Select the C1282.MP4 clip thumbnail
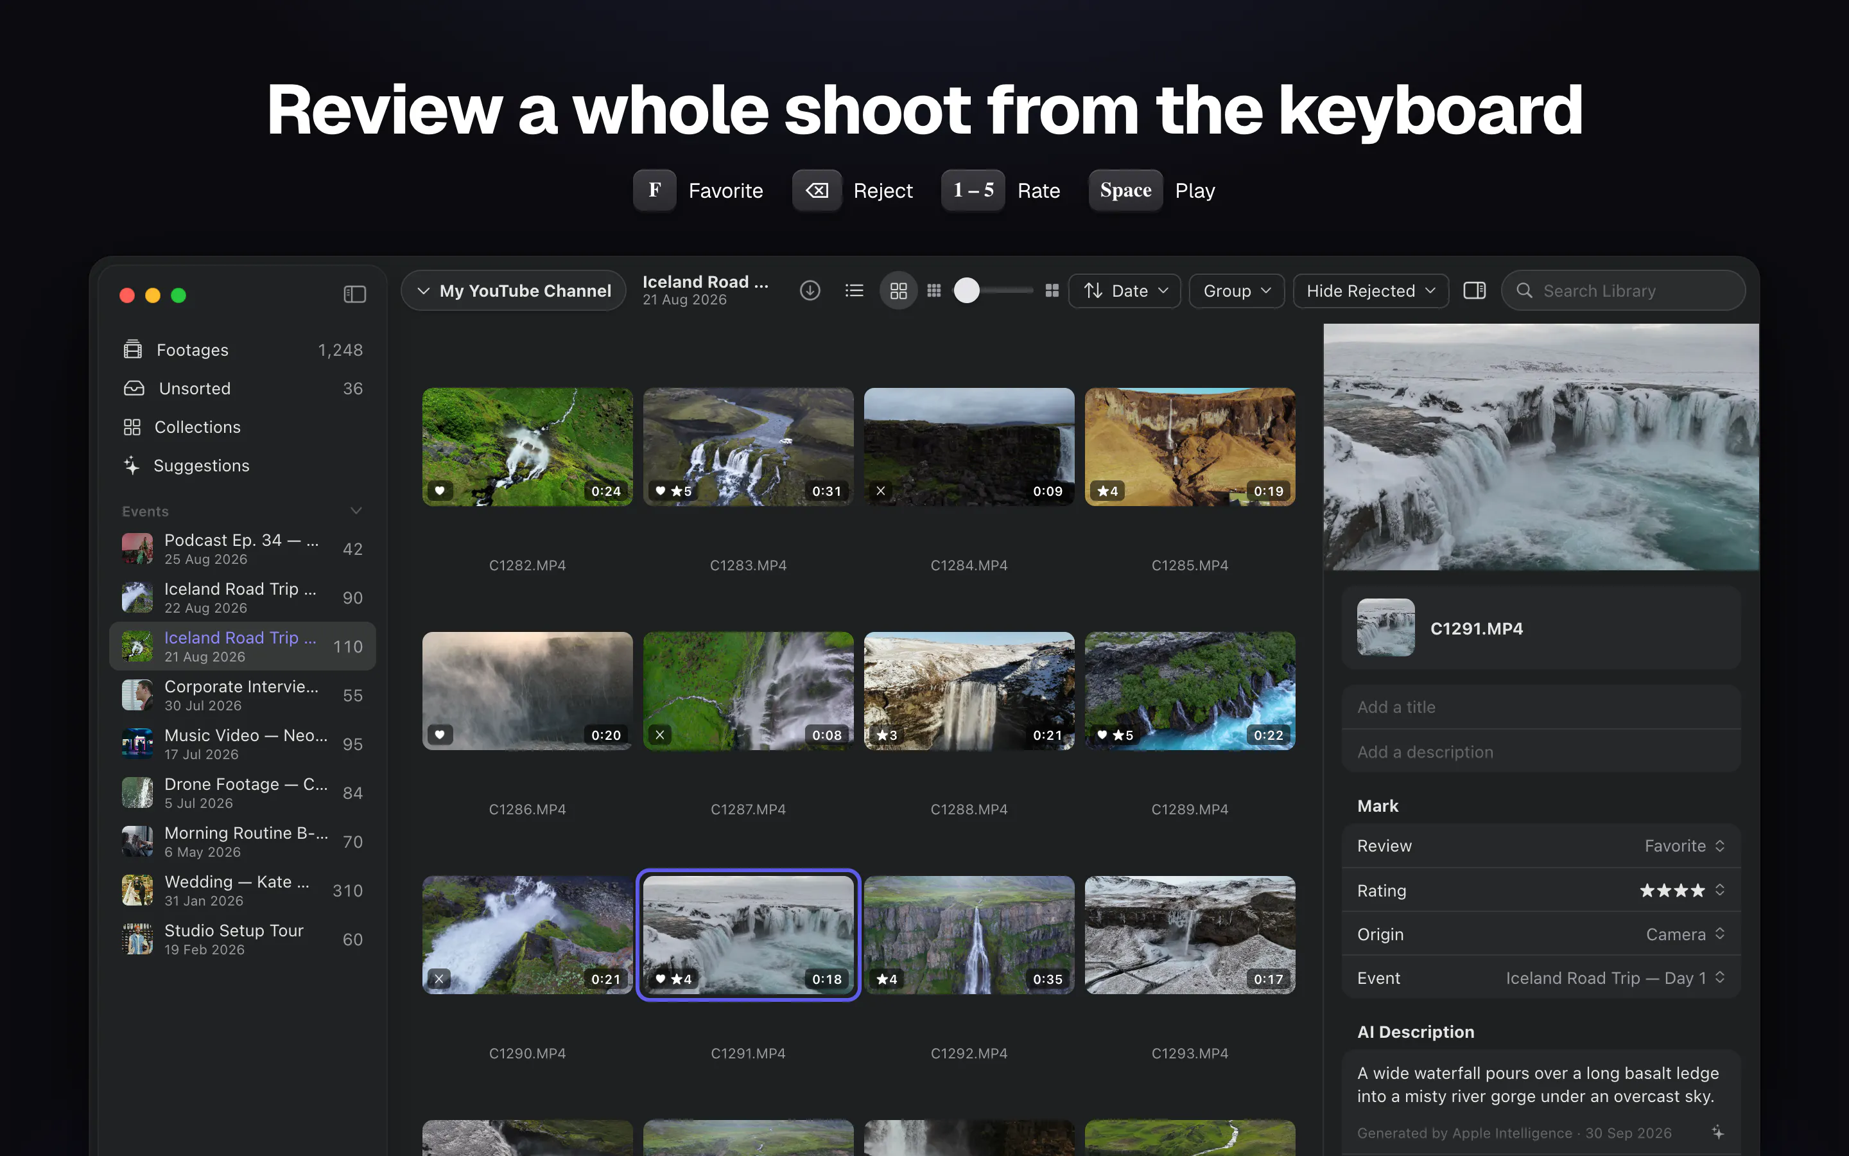 [527, 446]
